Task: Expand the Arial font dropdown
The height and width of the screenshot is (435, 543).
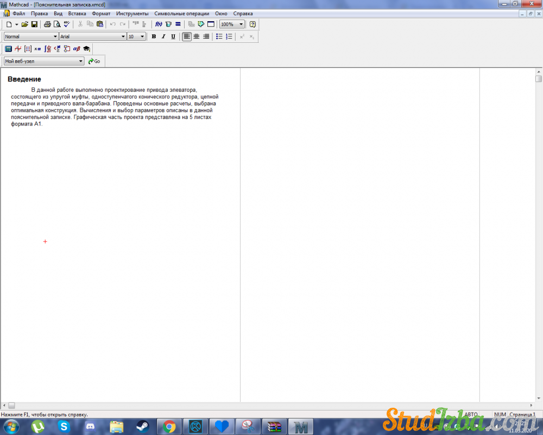Action: (x=123, y=36)
